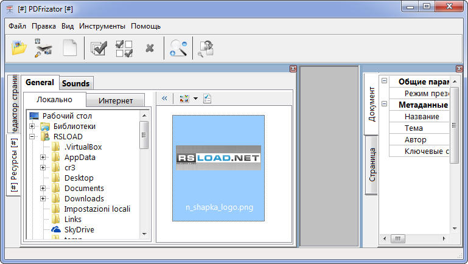The height and width of the screenshot is (264, 468).
Task: Select all items with stacked checkmark icon
Action: coord(99,48)
